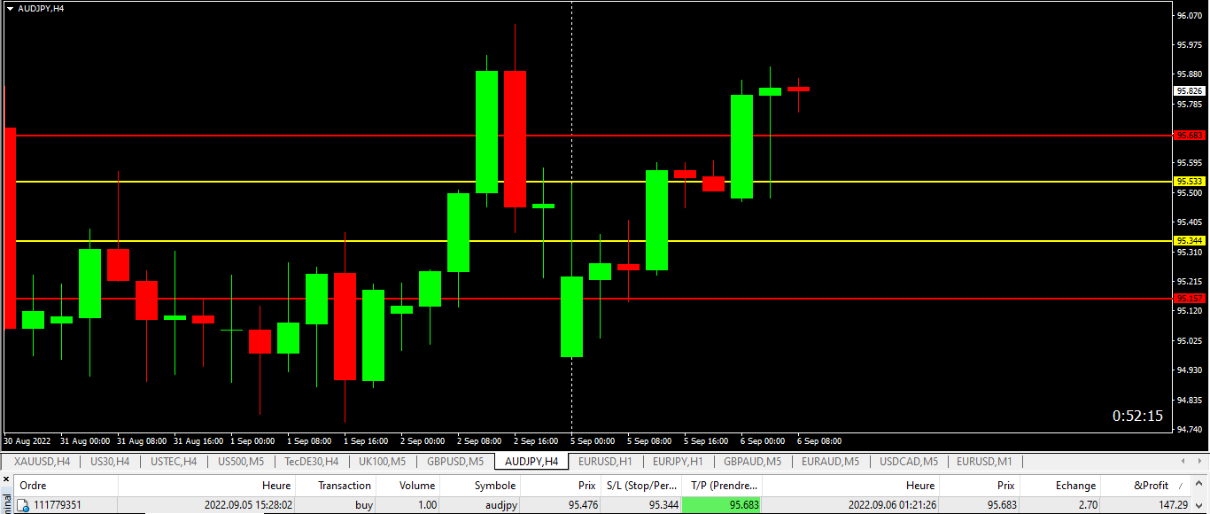The image size is (1210, 514).
Task: Select the GBPUSD,M5 chart tab
Action: pyautogui.click(x=455, y=462)
